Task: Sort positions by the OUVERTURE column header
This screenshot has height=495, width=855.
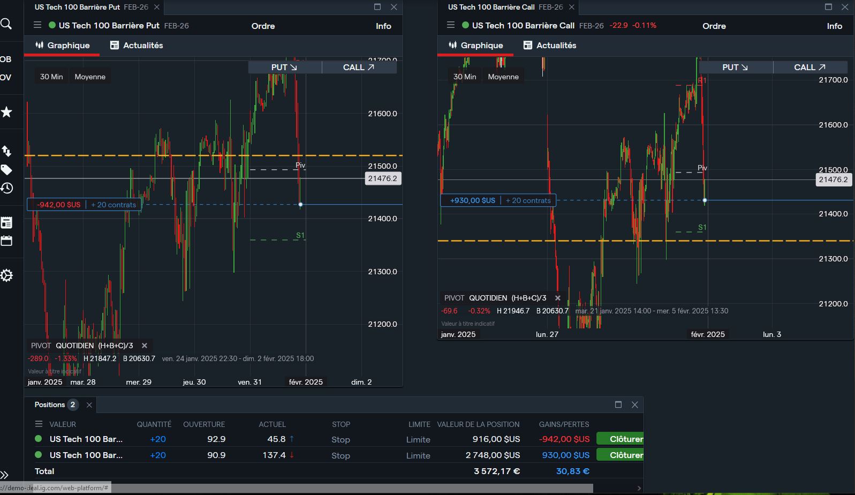Action: [x=204, y=424]
